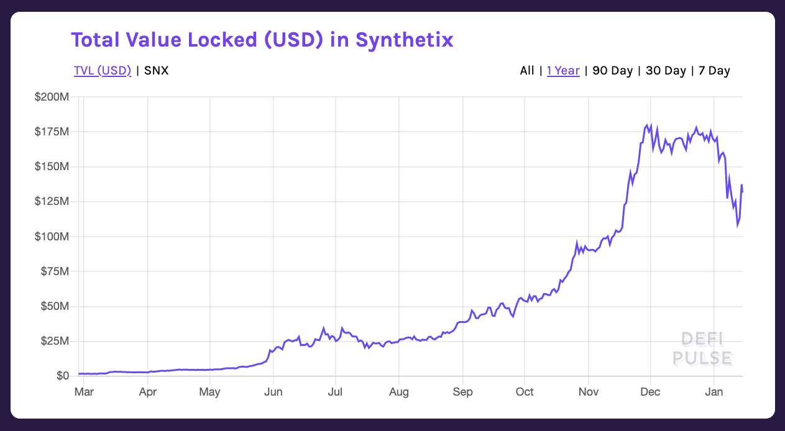Click the Dec x-axis label
This screenshot has width=785, height=431.
tap(650, 392)
